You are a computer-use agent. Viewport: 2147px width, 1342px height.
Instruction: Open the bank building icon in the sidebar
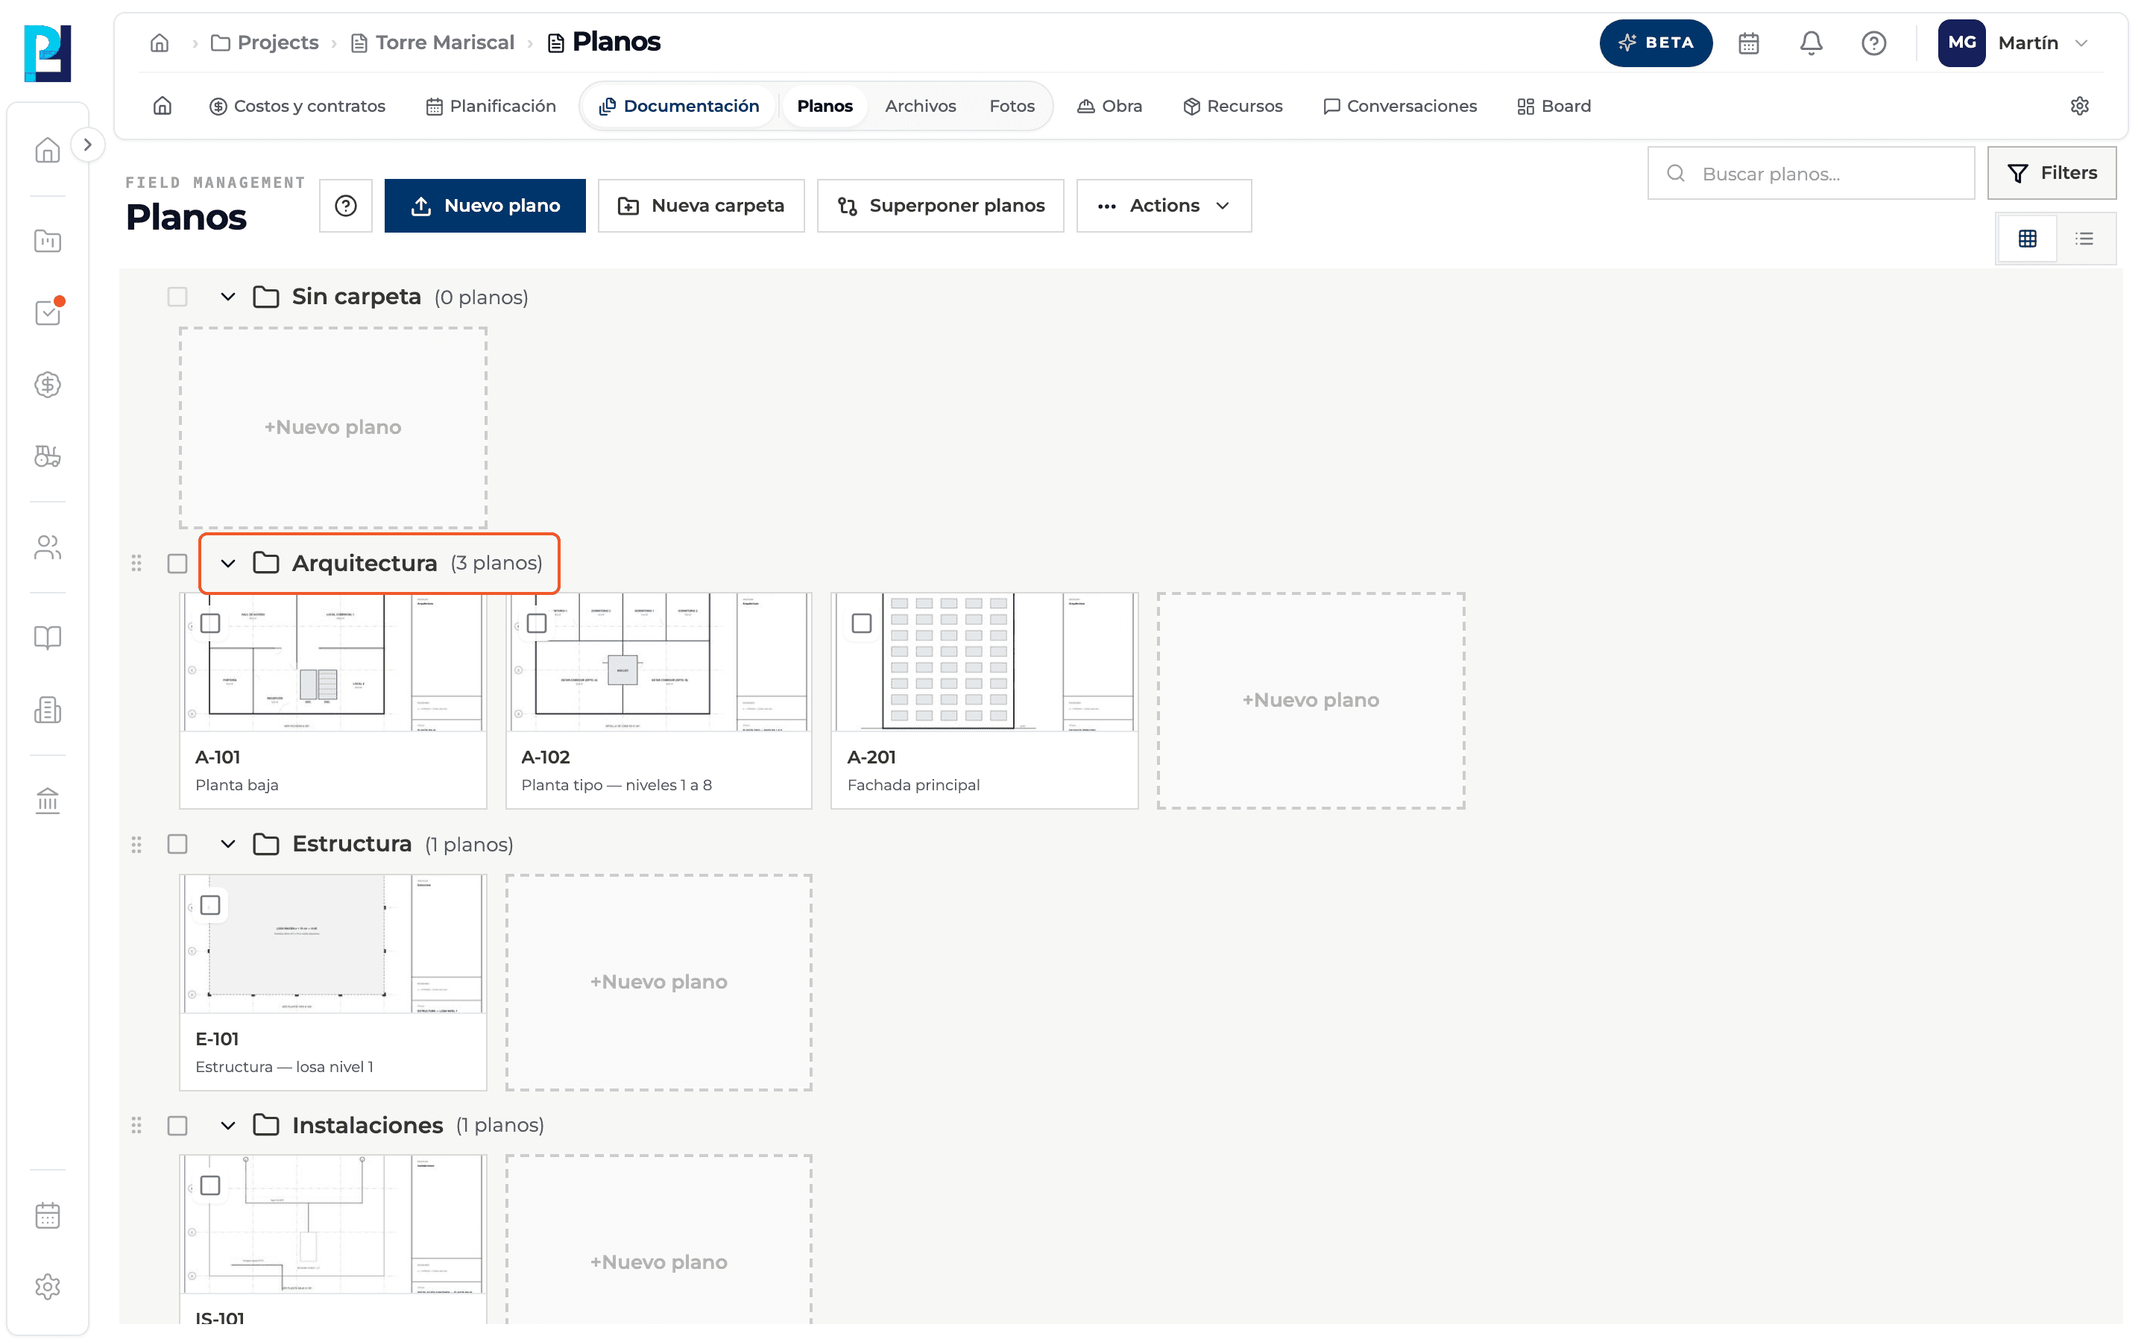click(48, 801)
